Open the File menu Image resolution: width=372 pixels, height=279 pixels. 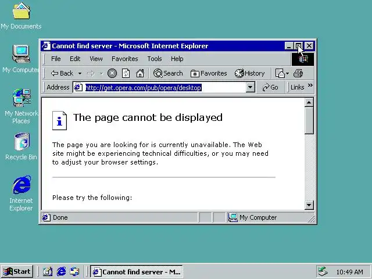(56, 59)
